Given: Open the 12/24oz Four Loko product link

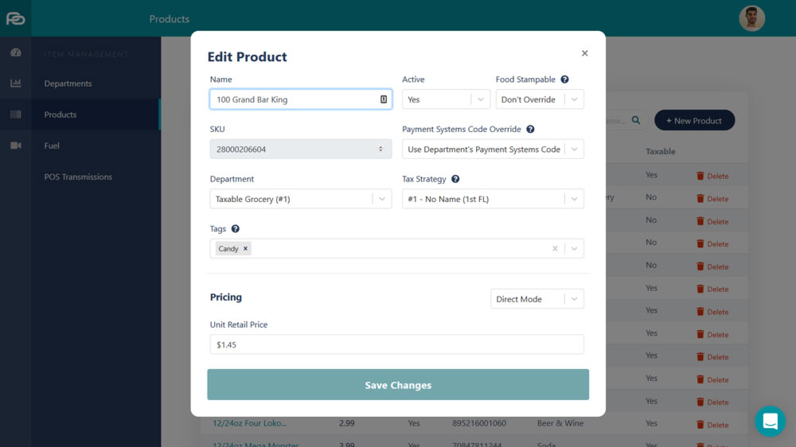Looking at the screenshot, I should (x=249, y=423).
